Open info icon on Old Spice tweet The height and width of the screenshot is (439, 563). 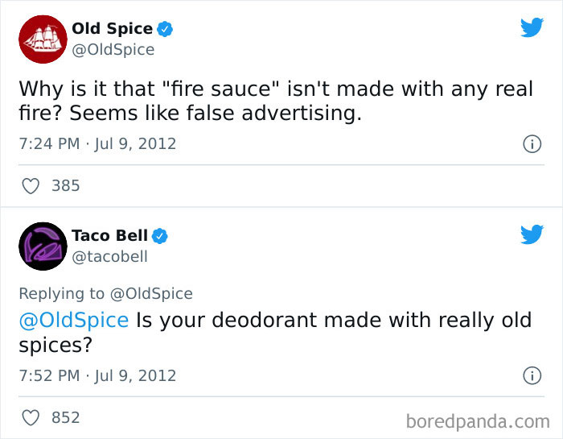pyautogui.click(x=531, y=144)
